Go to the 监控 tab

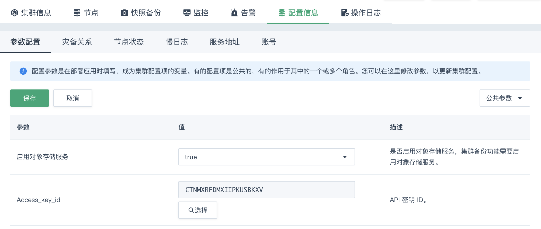196,13
